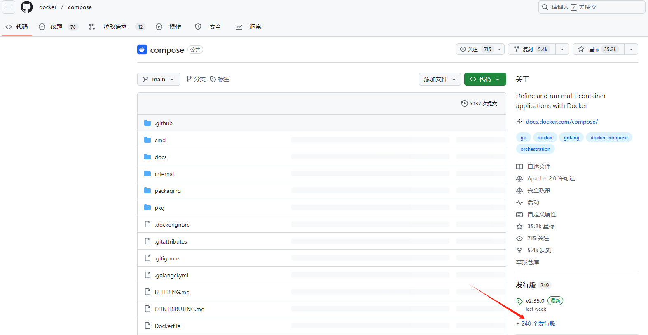648x335 pixels.
Task: Click the pkg folder icon
Action: 147,207
